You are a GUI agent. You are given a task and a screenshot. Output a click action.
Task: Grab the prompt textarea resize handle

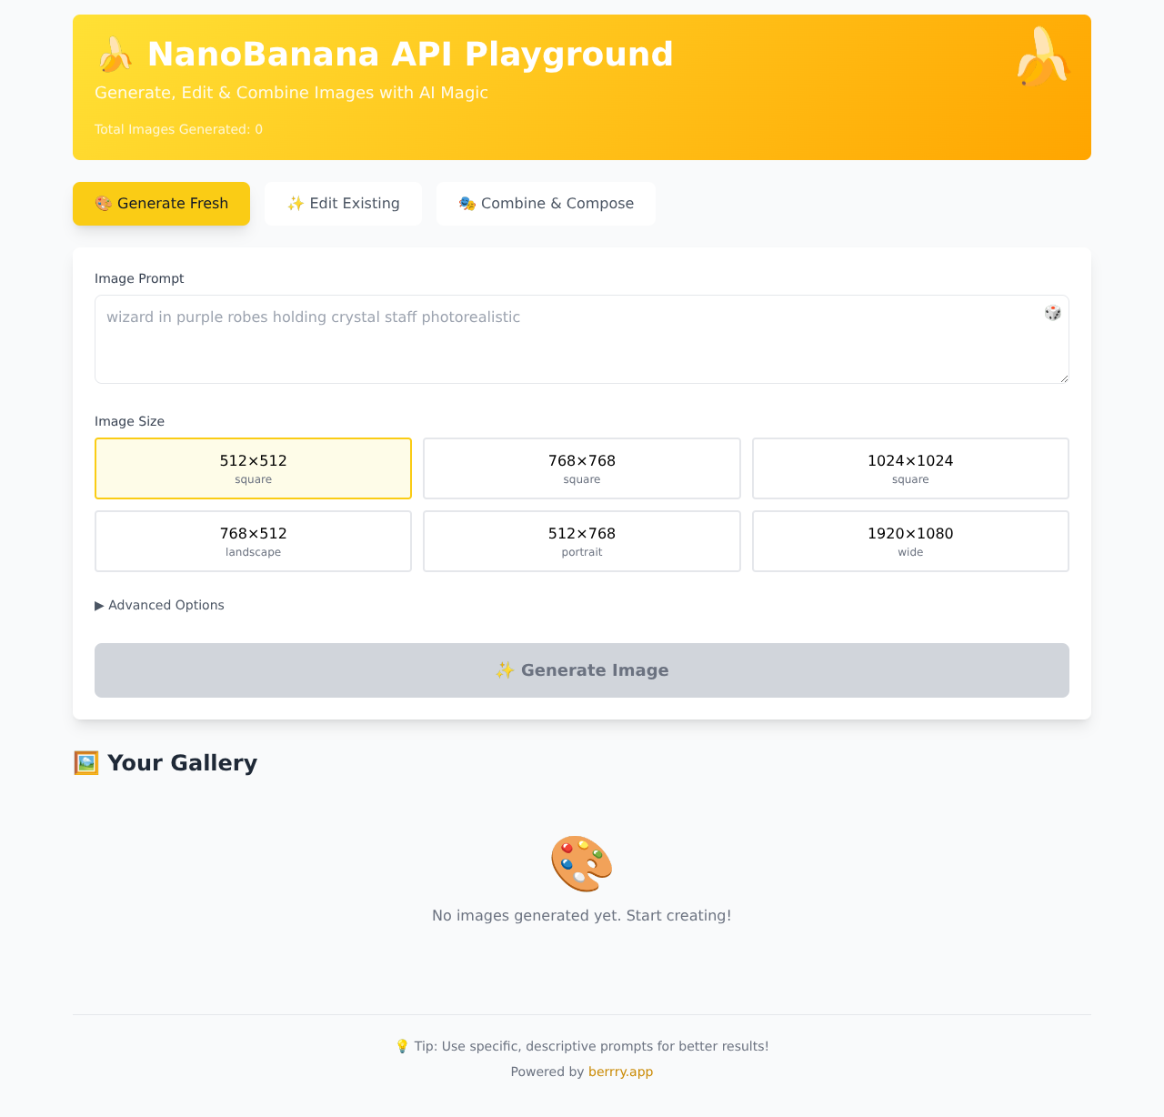pyautogui.click(x=1063, y=377)
